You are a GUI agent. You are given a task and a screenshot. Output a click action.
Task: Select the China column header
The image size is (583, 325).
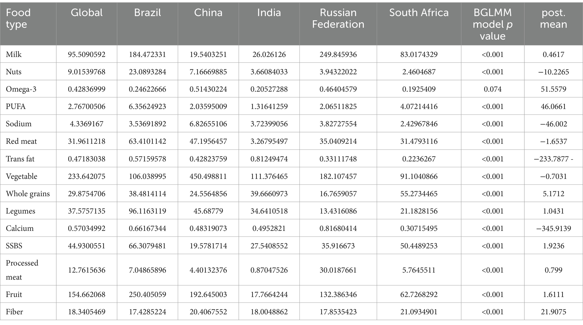pyautogui.click(x=208, y=13)
